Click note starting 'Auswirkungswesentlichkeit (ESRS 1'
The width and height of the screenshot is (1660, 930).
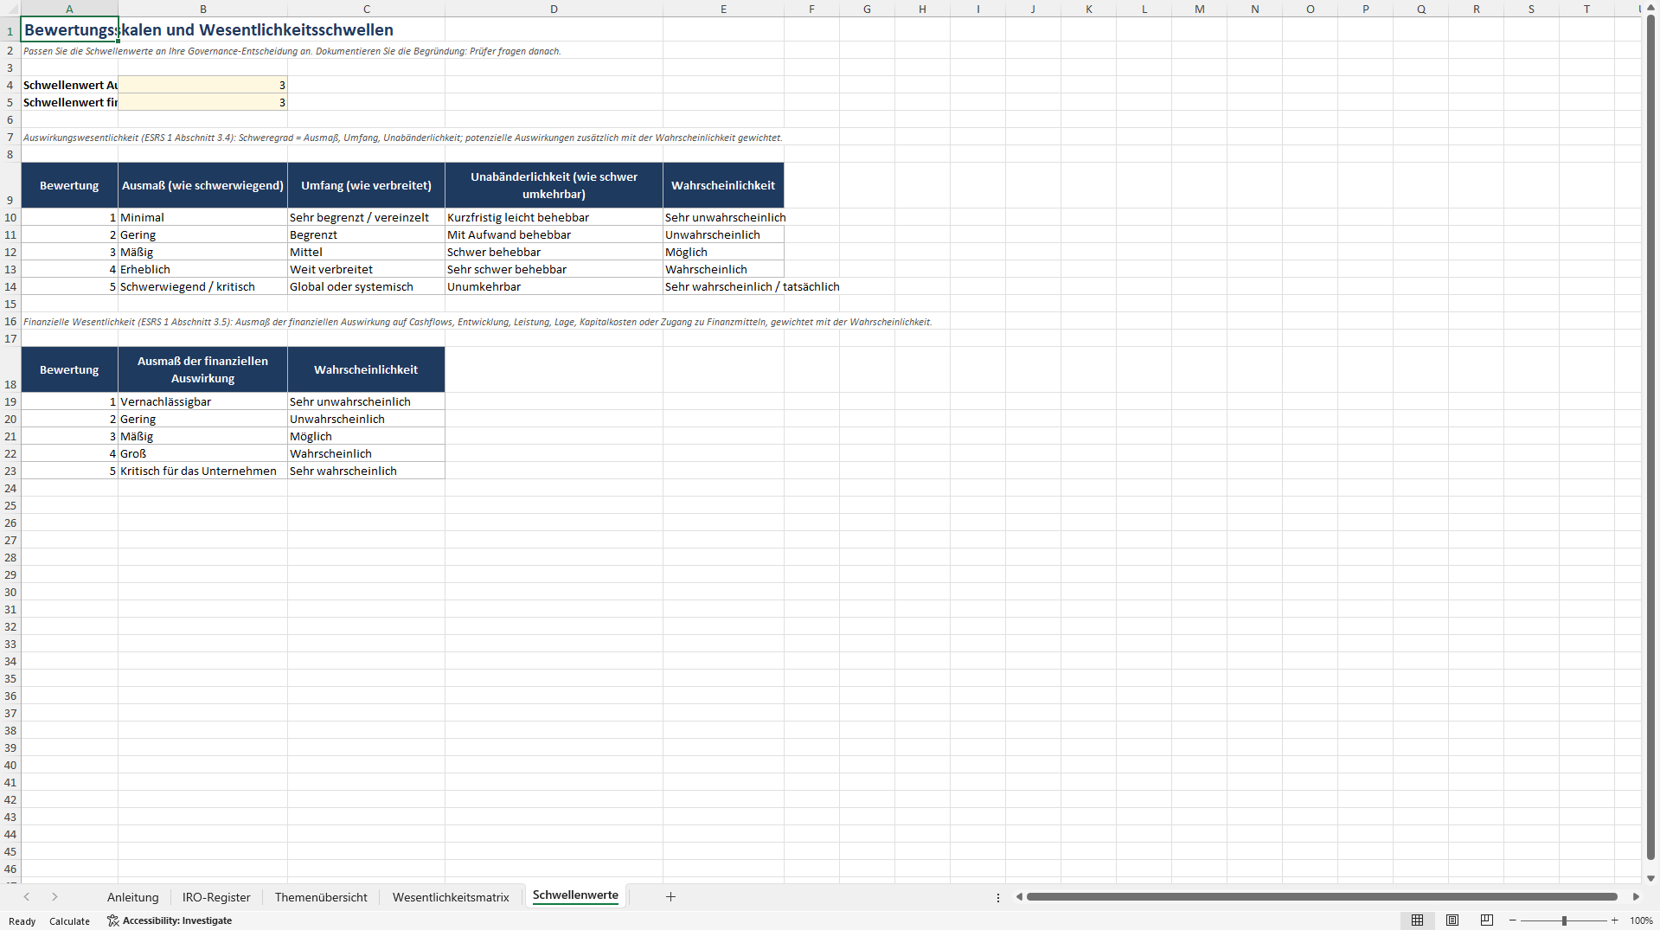402,138
